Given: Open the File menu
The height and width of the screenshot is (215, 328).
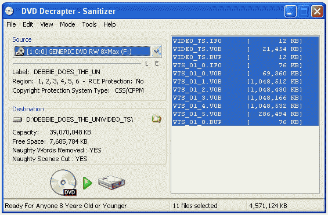Looking at the screenshot, I should point(11,24).
